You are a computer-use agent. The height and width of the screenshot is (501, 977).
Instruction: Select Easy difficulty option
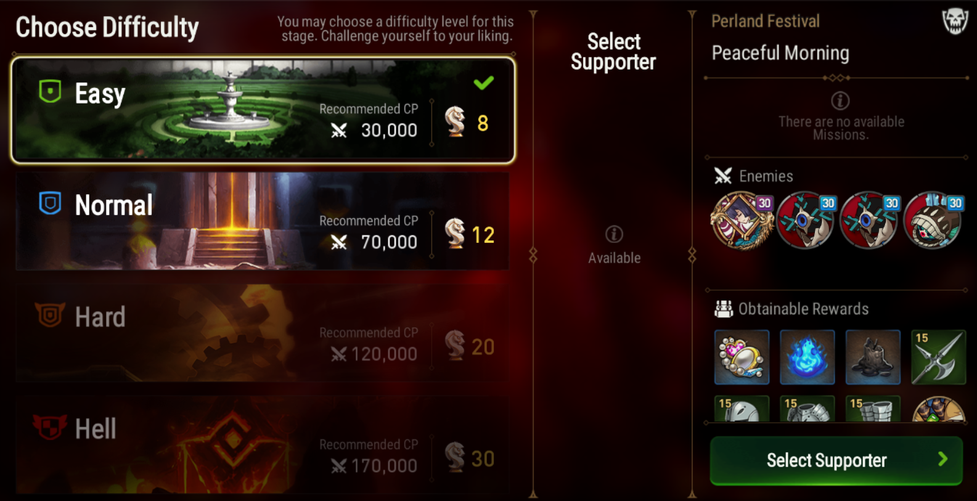tap(263, 110)
